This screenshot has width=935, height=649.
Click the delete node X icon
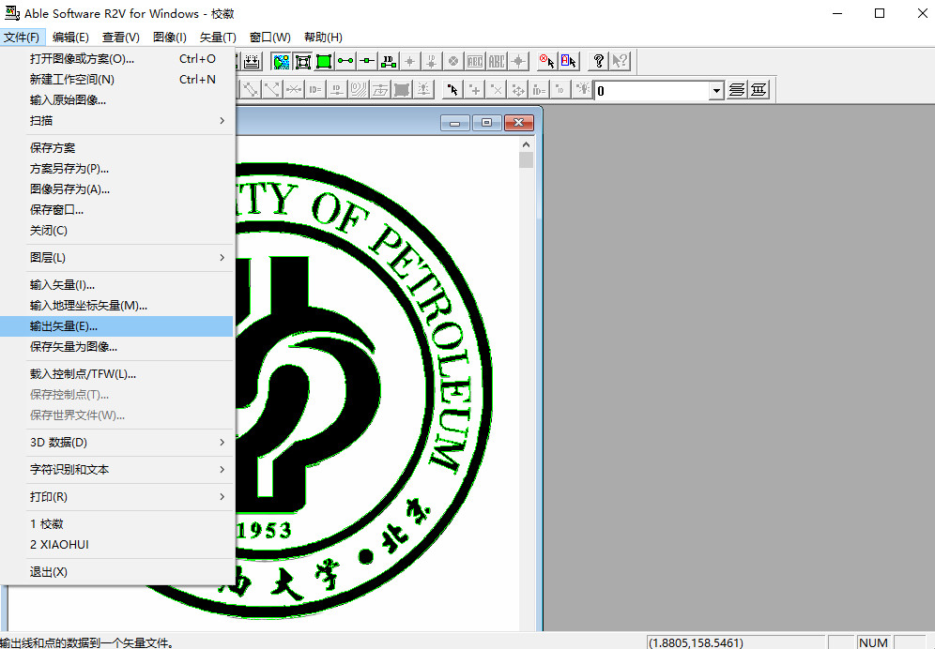pyautogui.click(x=496, y=90)
